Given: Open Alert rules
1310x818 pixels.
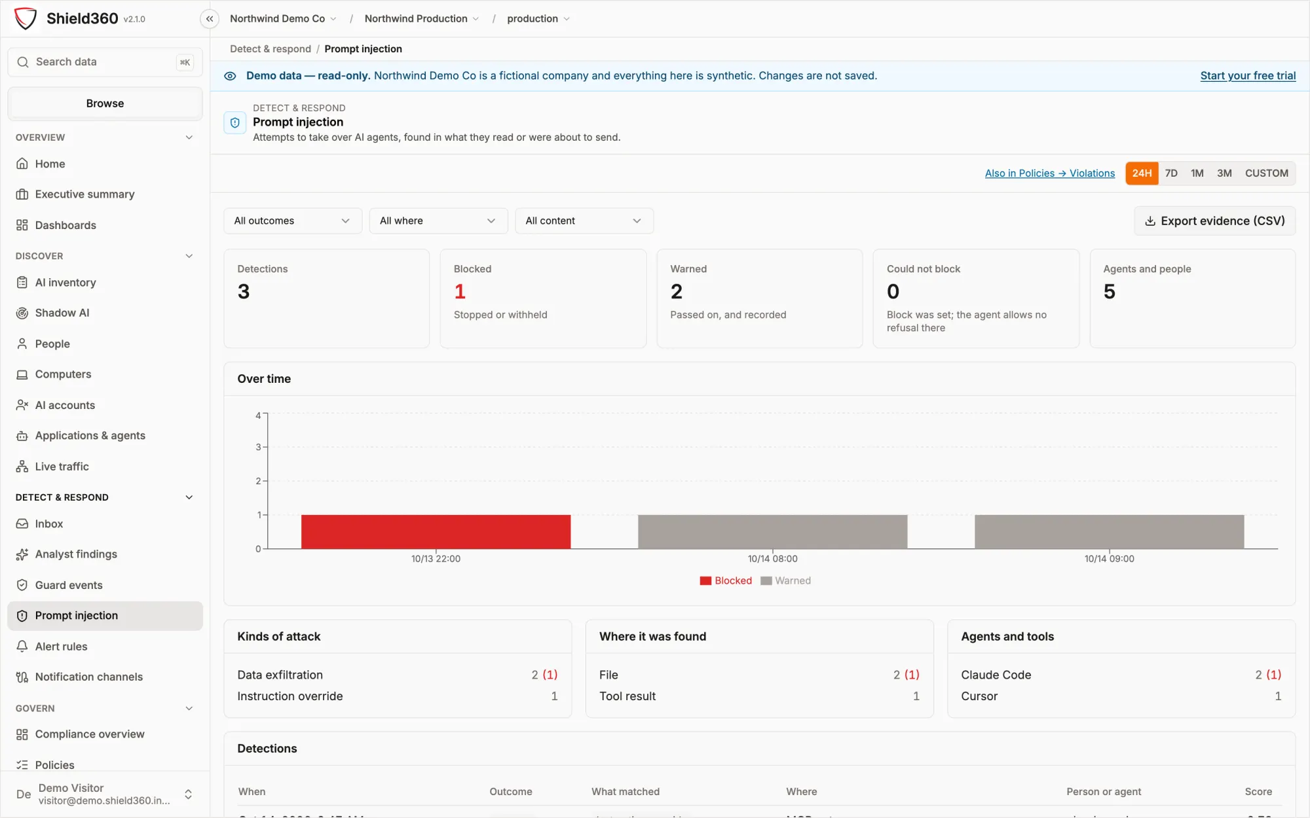Looking at the screenshot, I should [x=105, y=647].
